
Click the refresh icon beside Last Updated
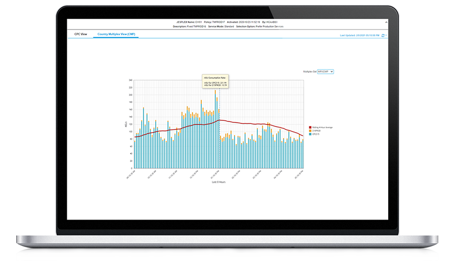tap(383, 35)
